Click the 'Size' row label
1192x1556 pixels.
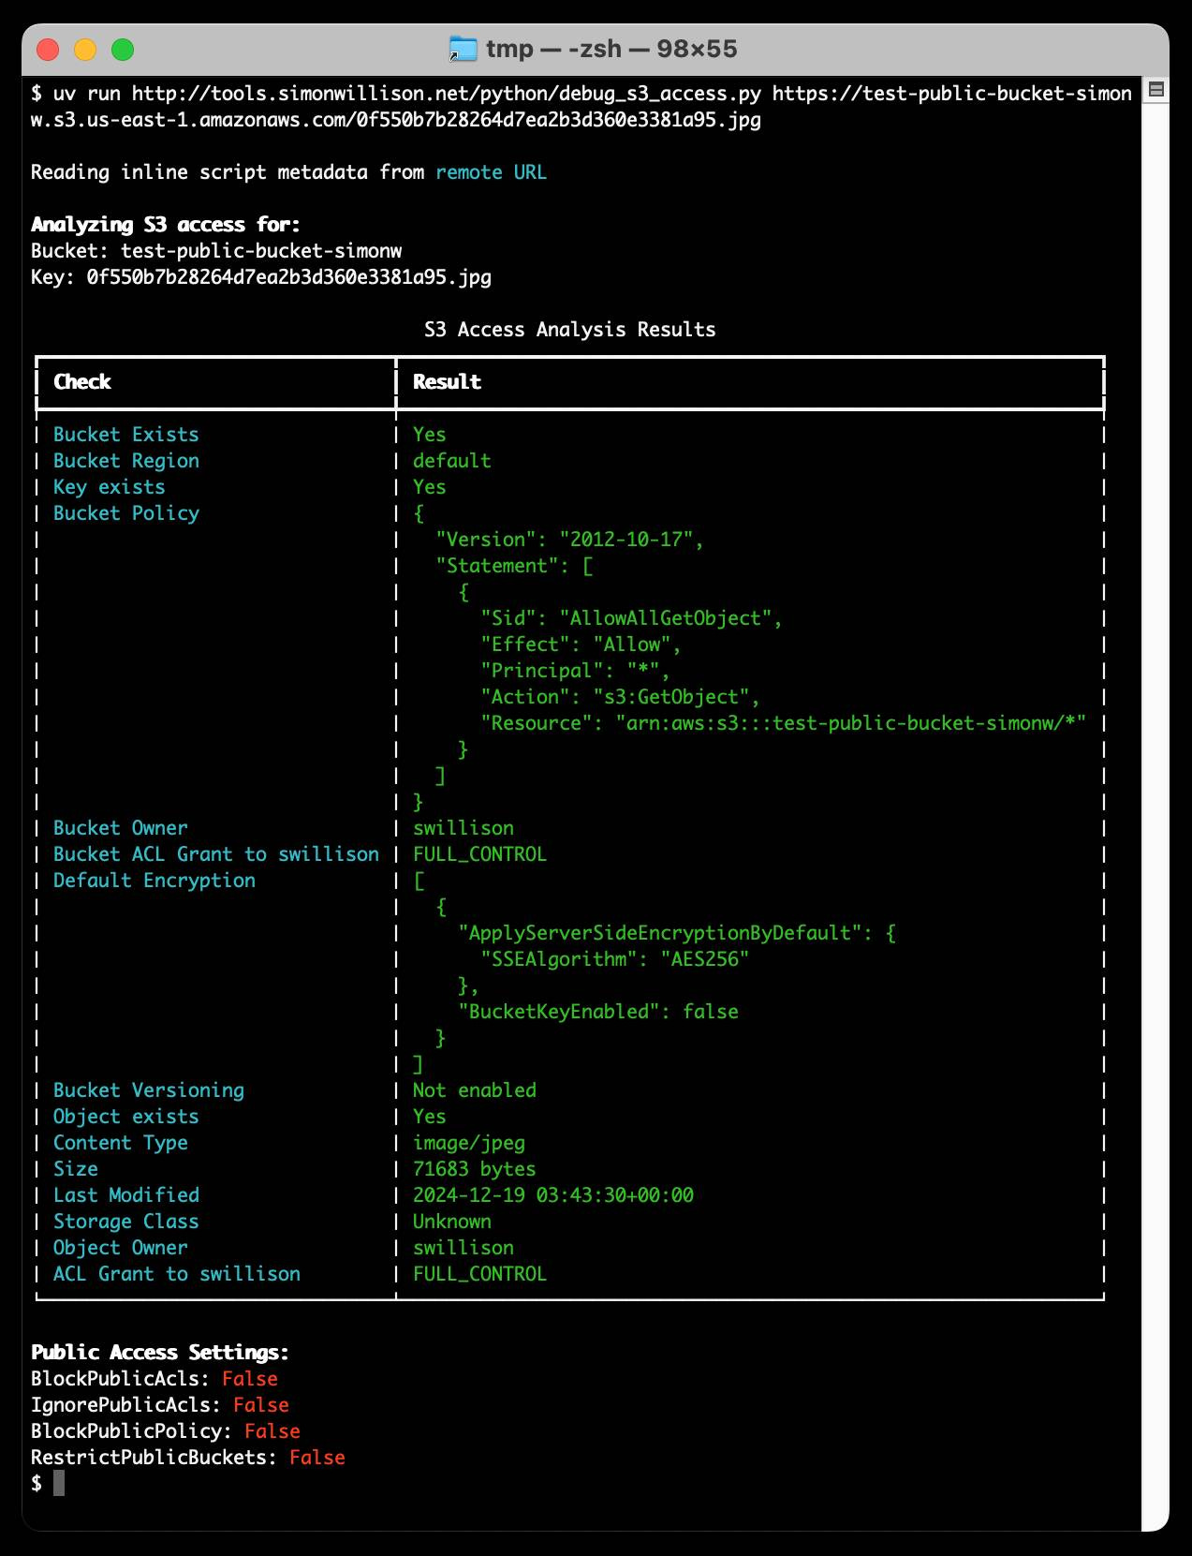pyautogui.click(x=75, y=1169)
